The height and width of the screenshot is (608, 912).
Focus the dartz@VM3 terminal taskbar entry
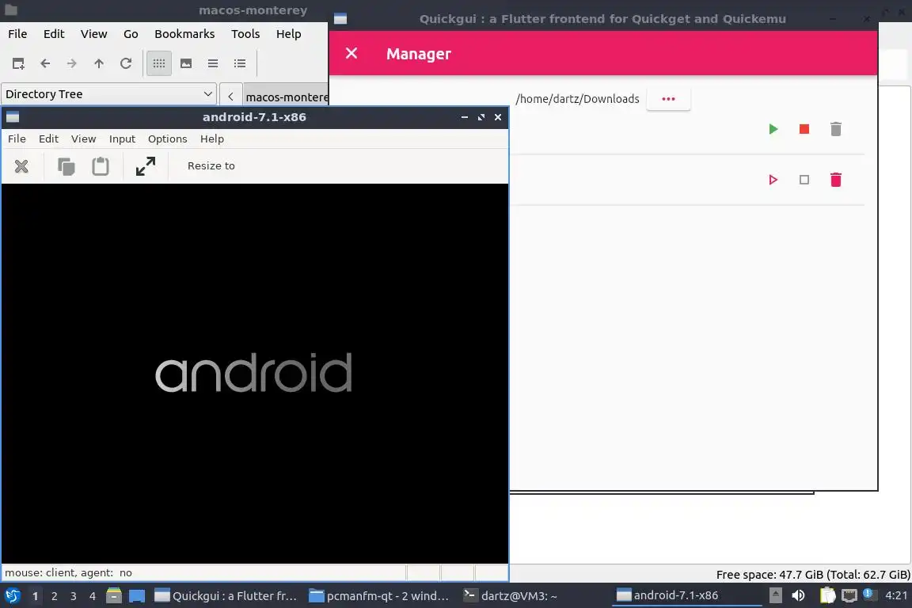click(x=510, y=596)
